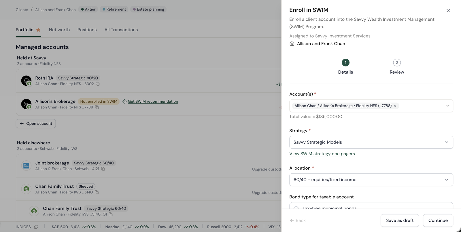Click the Fidelity logo on Sleeved Chan Family Trust
Viewport: 461px width, 232px height.
coord(26,189)
